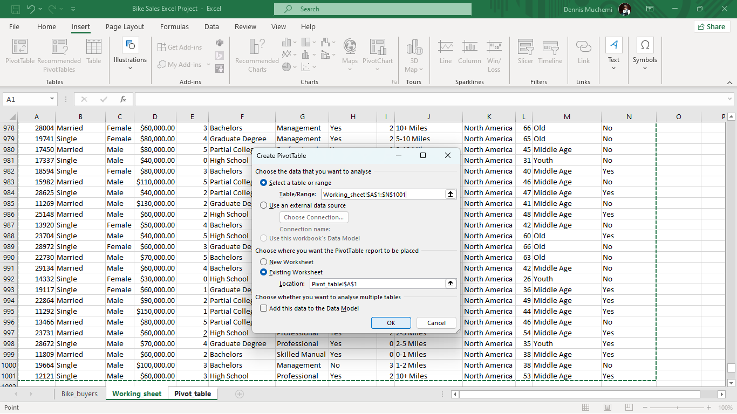Click the Insert Function fx icon
The image size is (737, 414).
pyautogui.click(x=123, y=99)
